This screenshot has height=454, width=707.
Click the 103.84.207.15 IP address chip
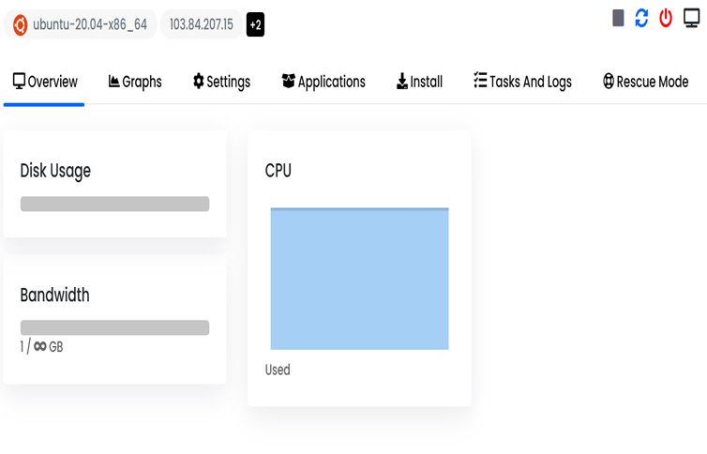(x=201, y=24)
